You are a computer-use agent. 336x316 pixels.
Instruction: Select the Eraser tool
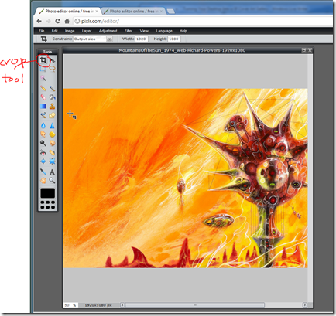[43, 97]
